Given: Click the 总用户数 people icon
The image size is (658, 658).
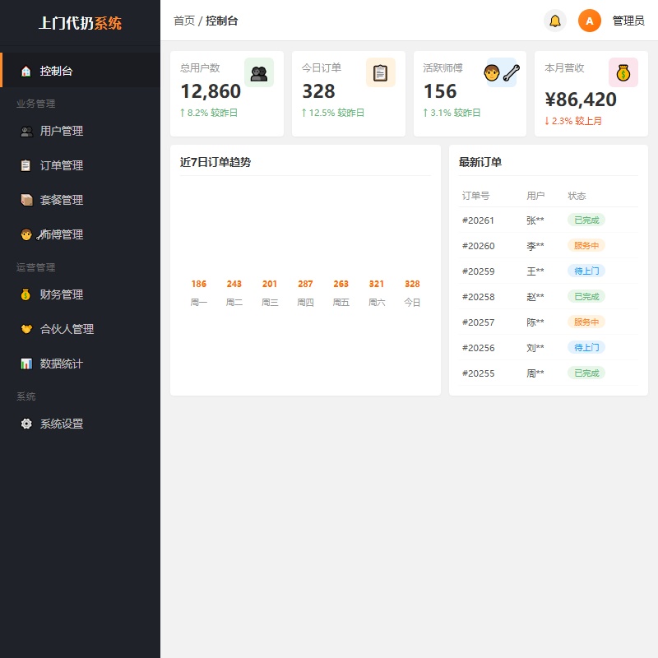Looking at the screenshot, I should [259, 72].
